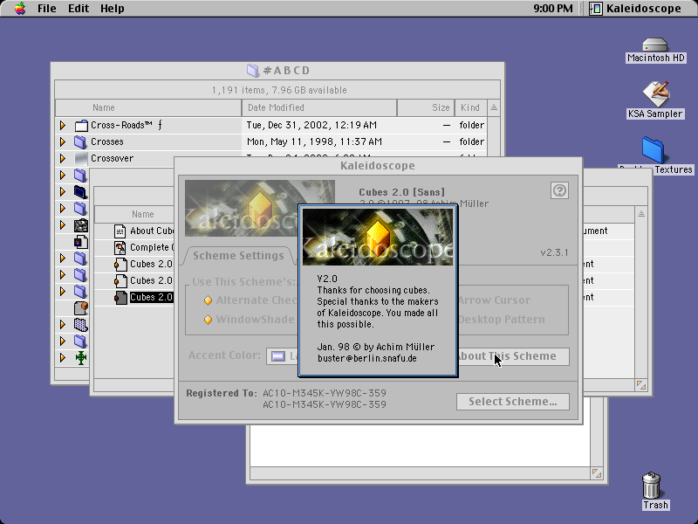Open the File menu
Screen dimensions: 698x524
click(47, 9)
